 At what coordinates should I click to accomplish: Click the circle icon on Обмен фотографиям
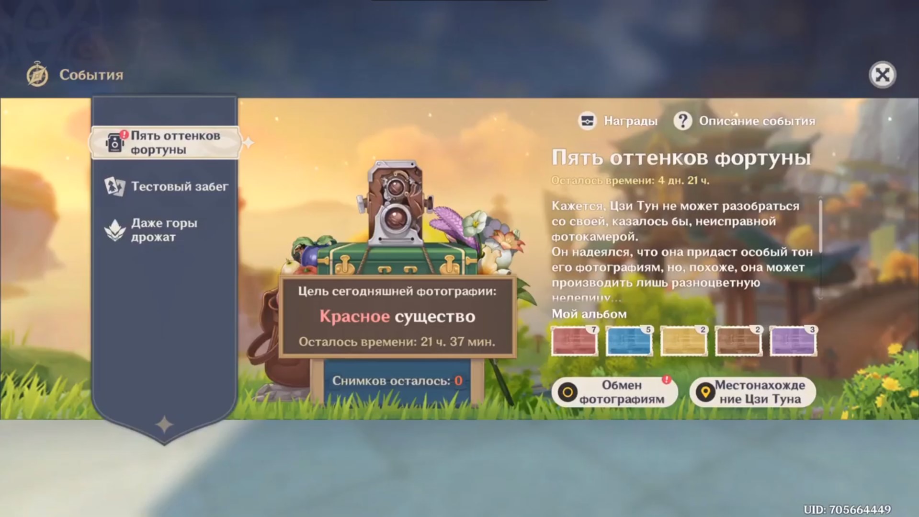[567, 392]
